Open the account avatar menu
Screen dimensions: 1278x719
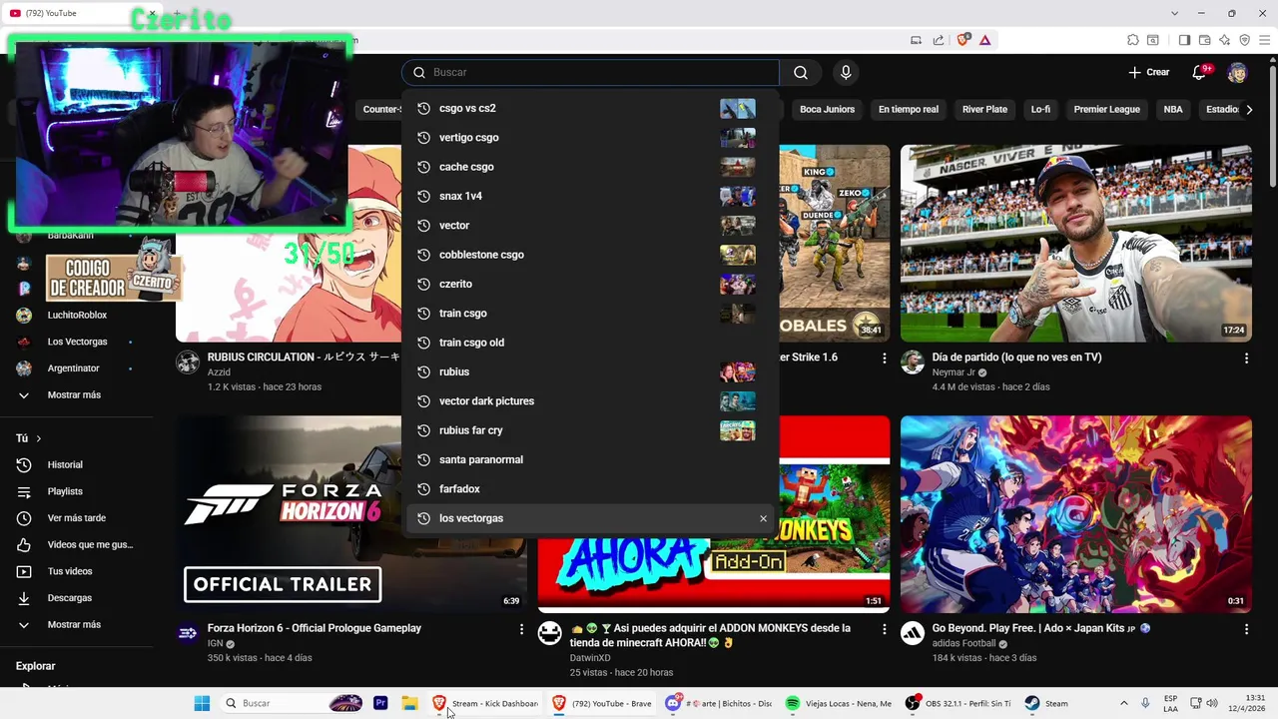1237,72
